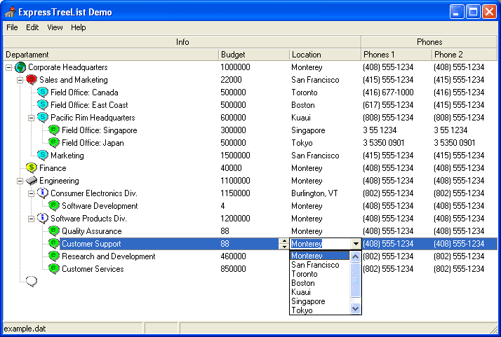The height and width of the screenshot is (337, 501).
Task: Click the Monterey location edit field
Action: point(321,244)
